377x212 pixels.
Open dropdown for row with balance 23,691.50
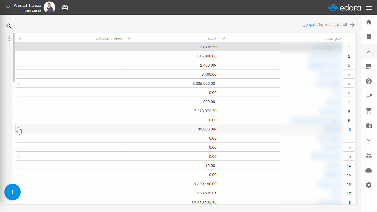click(x=19, y=47)
